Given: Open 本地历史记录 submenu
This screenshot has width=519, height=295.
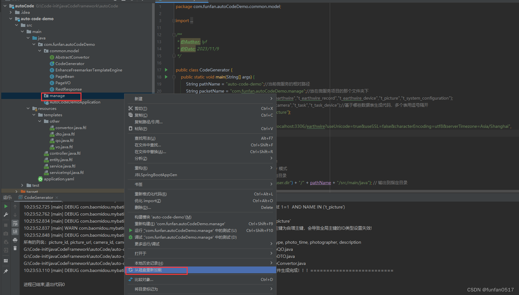Looking at the screenshot, I should 200,263.
